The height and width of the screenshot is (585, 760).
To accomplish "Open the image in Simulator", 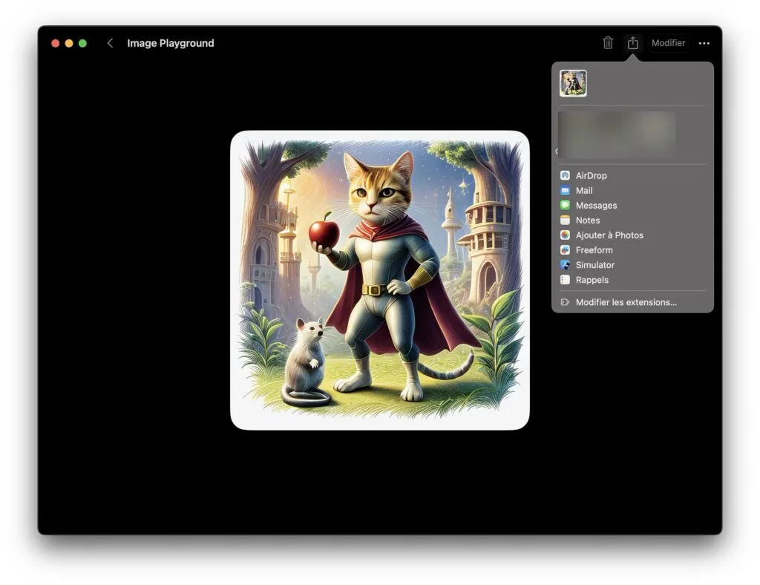I will [594, 265].
